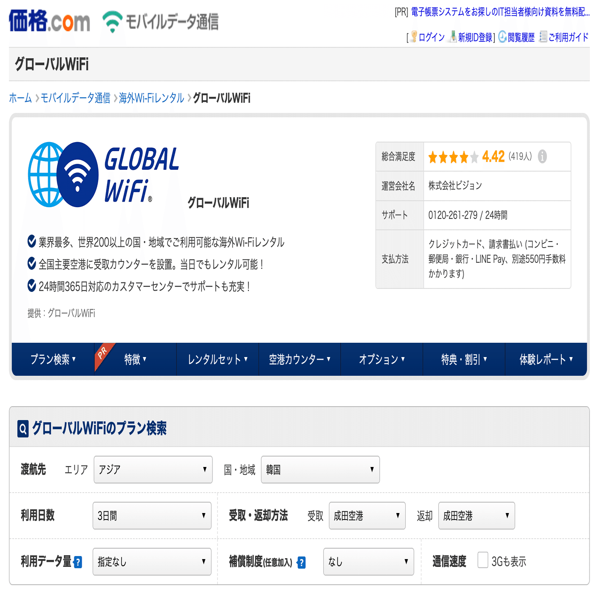Image resolution: width=596 pixels, height=596 pixels.
Task: Enable the 3Gも表示 checkbox
Action: pos(483,561)
